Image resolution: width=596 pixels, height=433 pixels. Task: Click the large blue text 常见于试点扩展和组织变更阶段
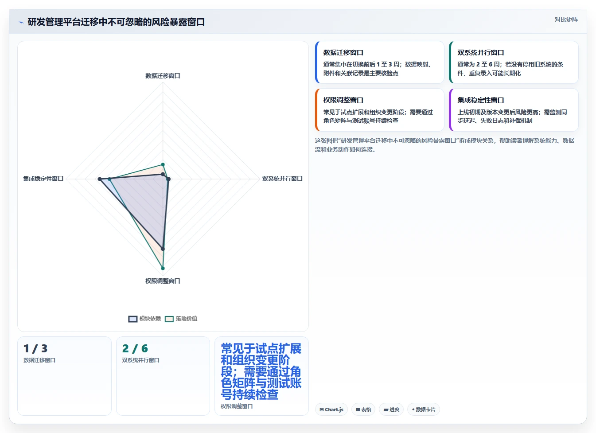pyautogui.click(x=261, y=371)
